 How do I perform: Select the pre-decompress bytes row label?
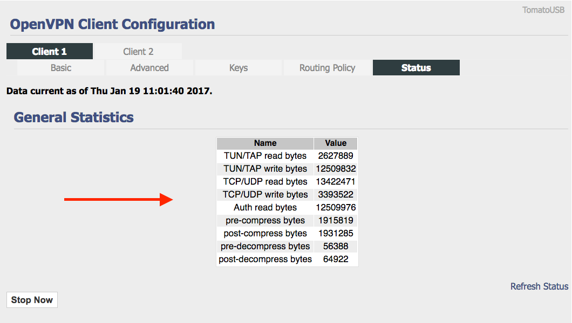(265, 246)
